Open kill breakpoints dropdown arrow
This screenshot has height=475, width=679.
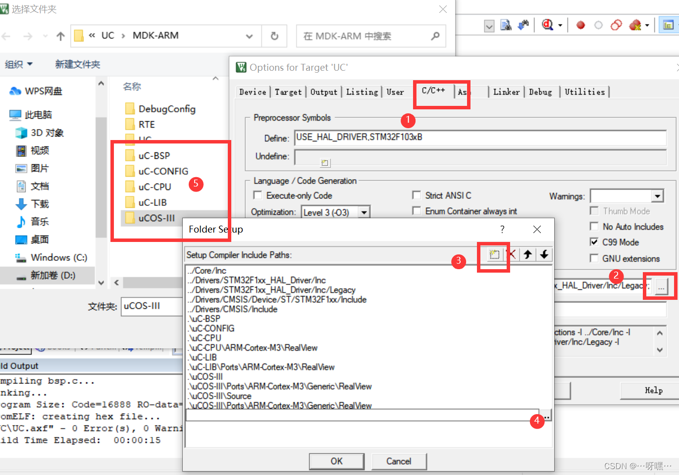[647, 25]
